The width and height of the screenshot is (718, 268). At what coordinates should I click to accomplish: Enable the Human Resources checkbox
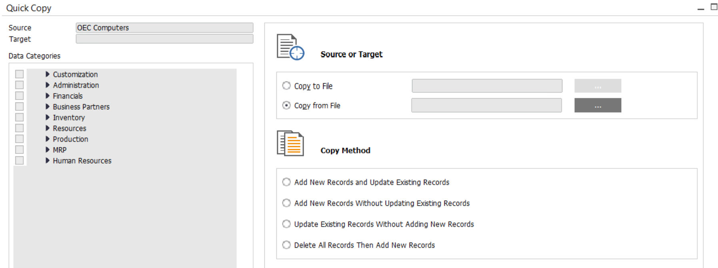click(19, 161)
